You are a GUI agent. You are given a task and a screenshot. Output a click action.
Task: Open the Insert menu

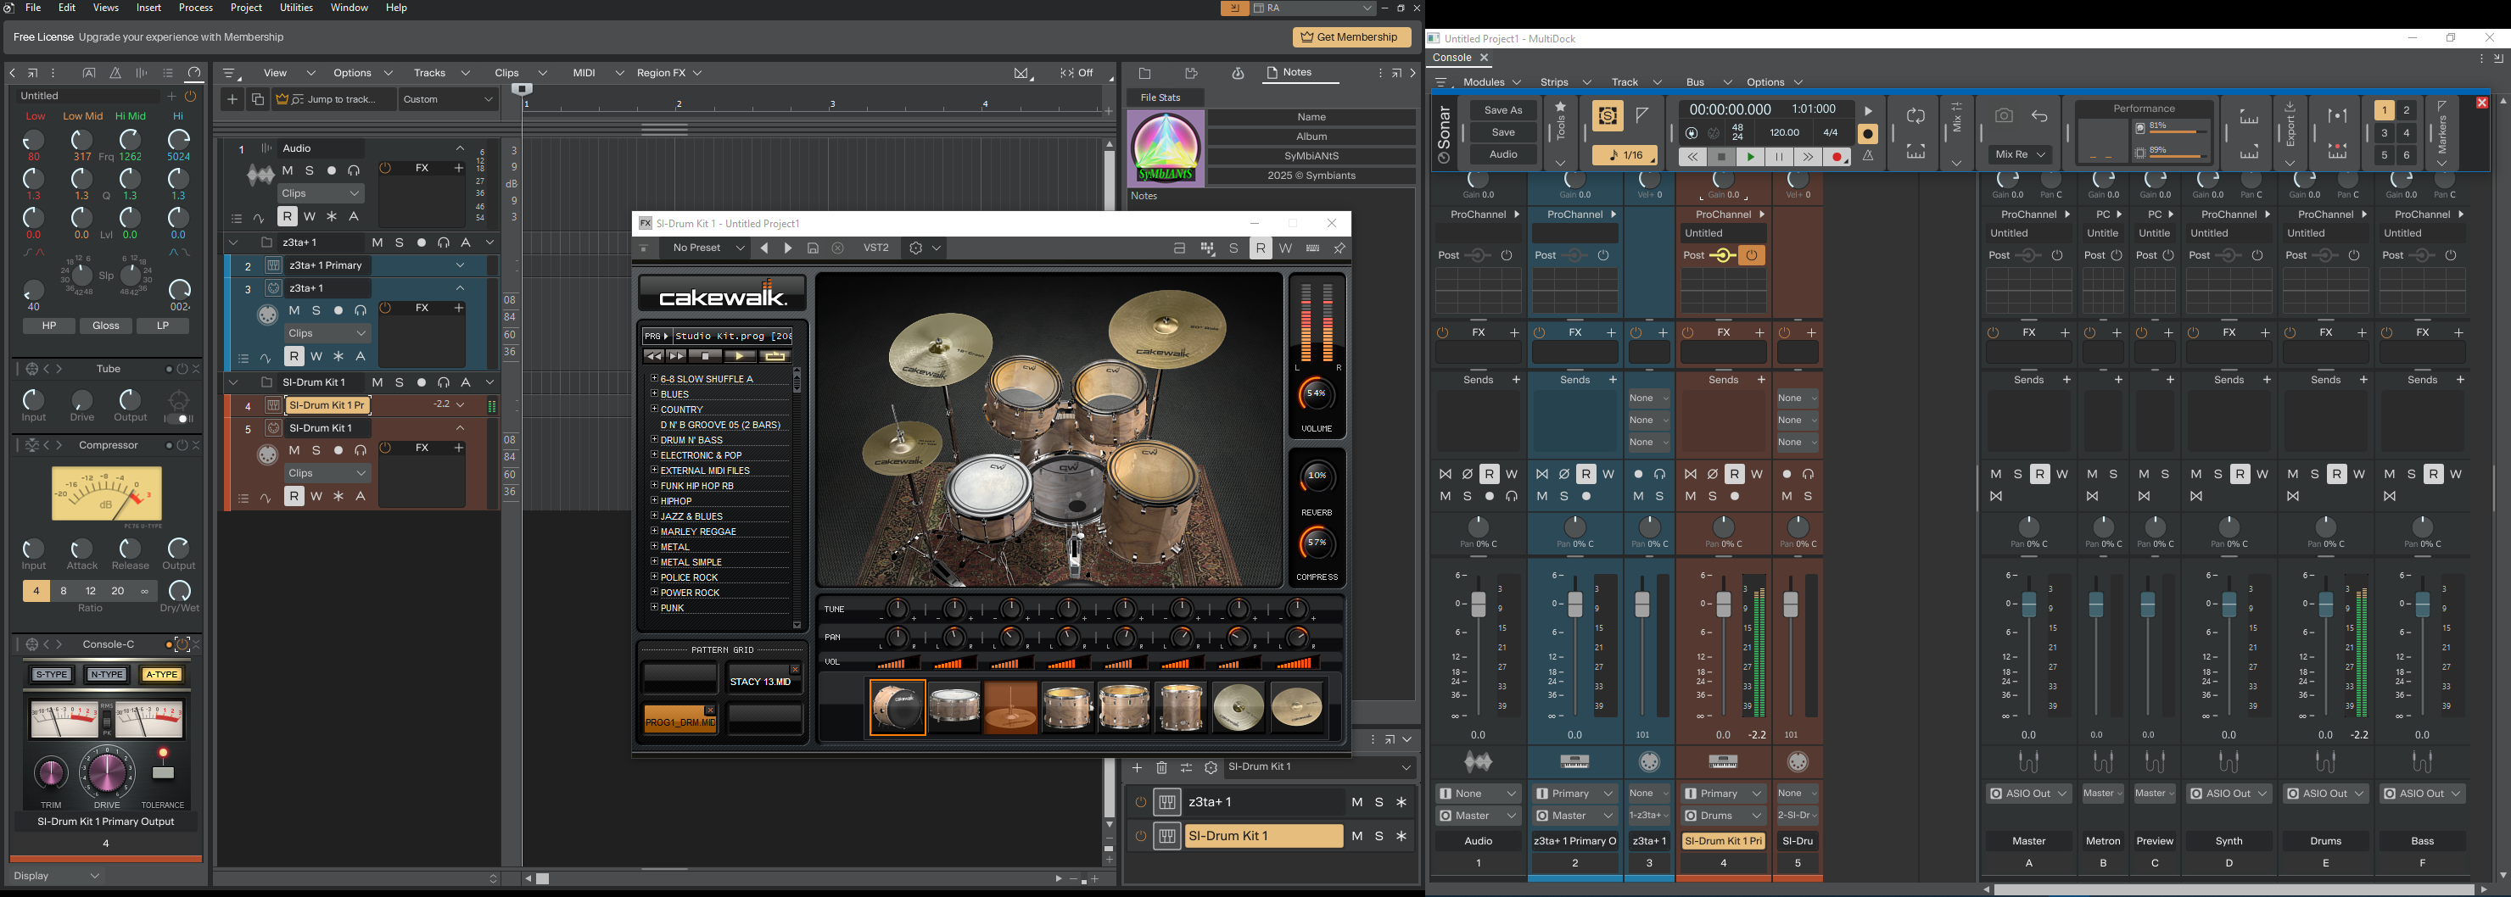point(148,8)
